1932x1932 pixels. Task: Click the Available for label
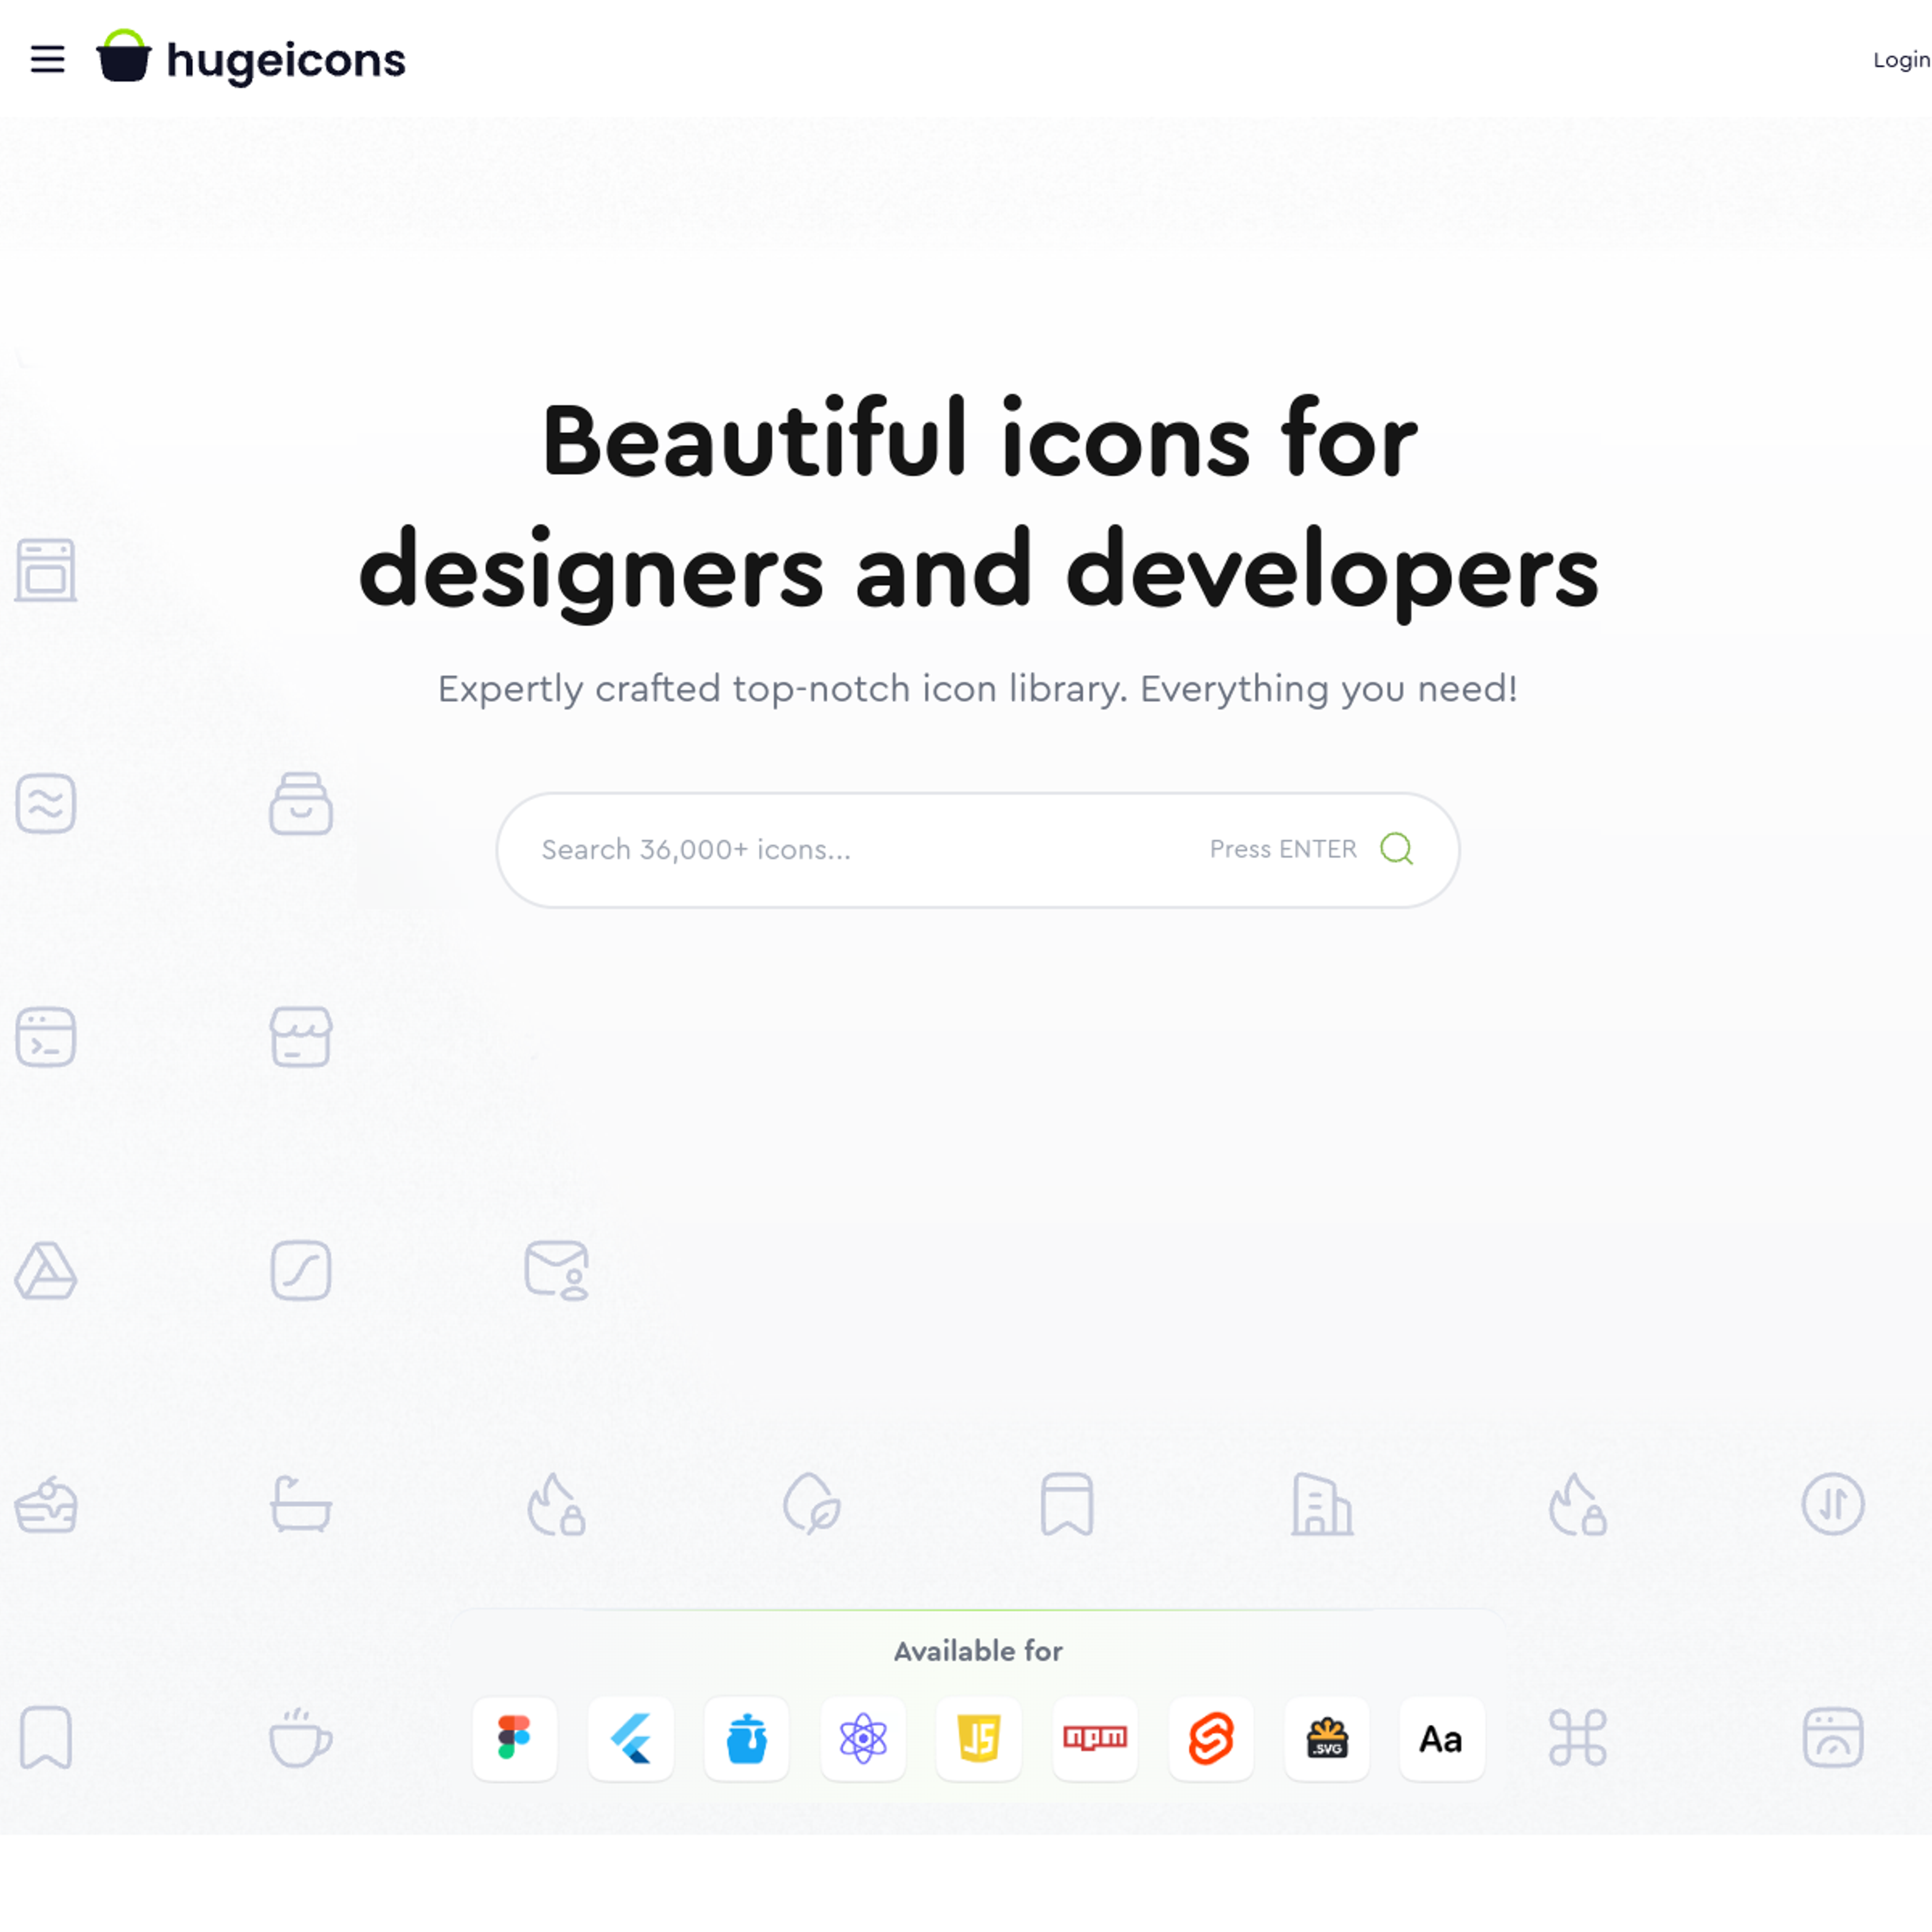(978, 1651)
